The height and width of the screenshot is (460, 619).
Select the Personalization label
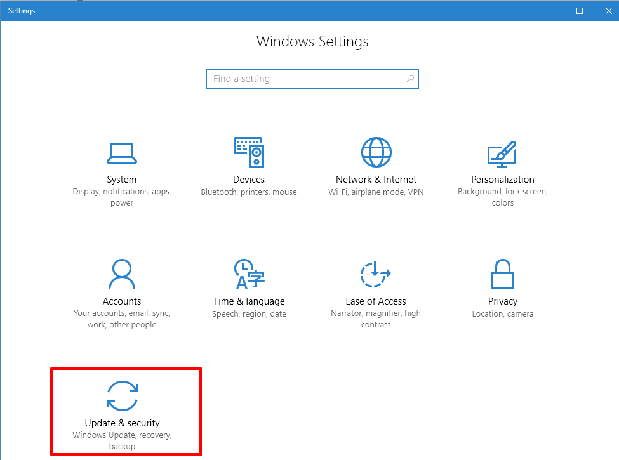click(503, 180)
